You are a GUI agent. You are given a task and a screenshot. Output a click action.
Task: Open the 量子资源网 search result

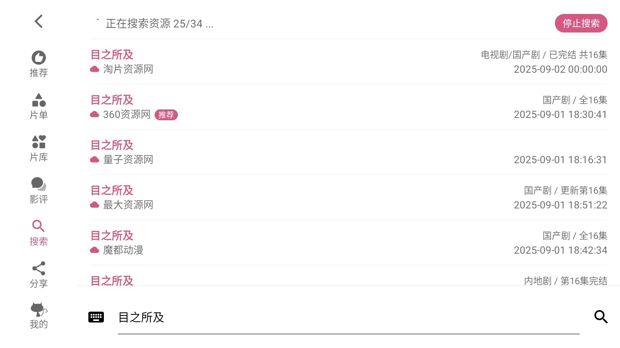pyautogui.click(x=348, y=152)
